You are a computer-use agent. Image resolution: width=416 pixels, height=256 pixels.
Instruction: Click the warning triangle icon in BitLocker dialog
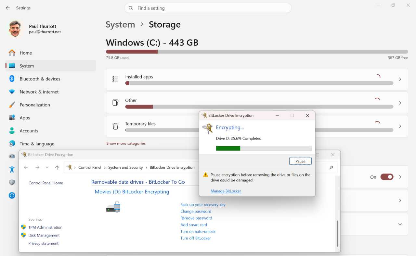click(x=205, y=175)
